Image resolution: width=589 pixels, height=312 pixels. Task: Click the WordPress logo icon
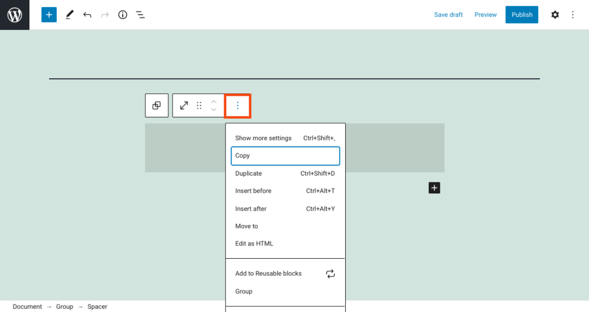[15, 15]
